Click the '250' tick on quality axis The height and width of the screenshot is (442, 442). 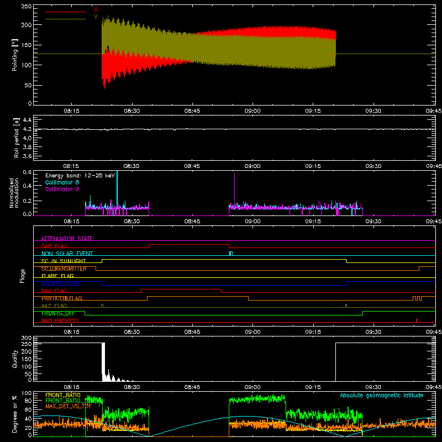pos(27,344)
